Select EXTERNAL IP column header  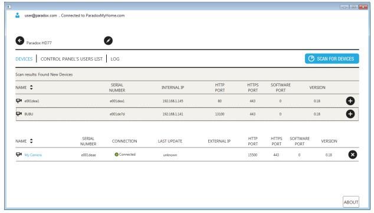click(x=219, y=141)
